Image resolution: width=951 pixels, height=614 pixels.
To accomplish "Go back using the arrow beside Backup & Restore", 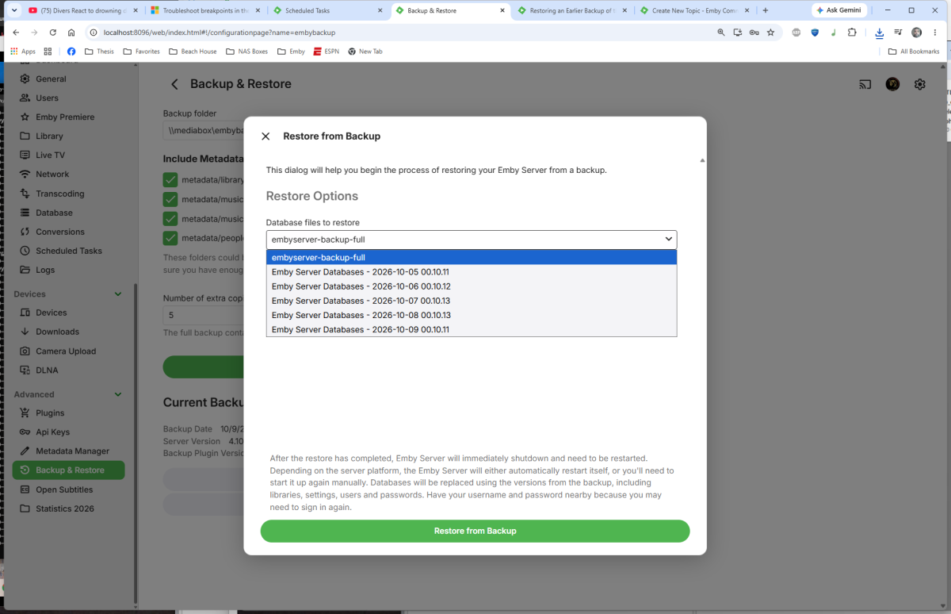I will [174, 84].
